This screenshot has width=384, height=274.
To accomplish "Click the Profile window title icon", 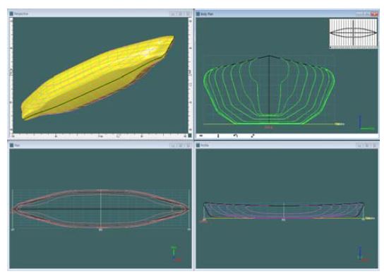I will point(198,145).
